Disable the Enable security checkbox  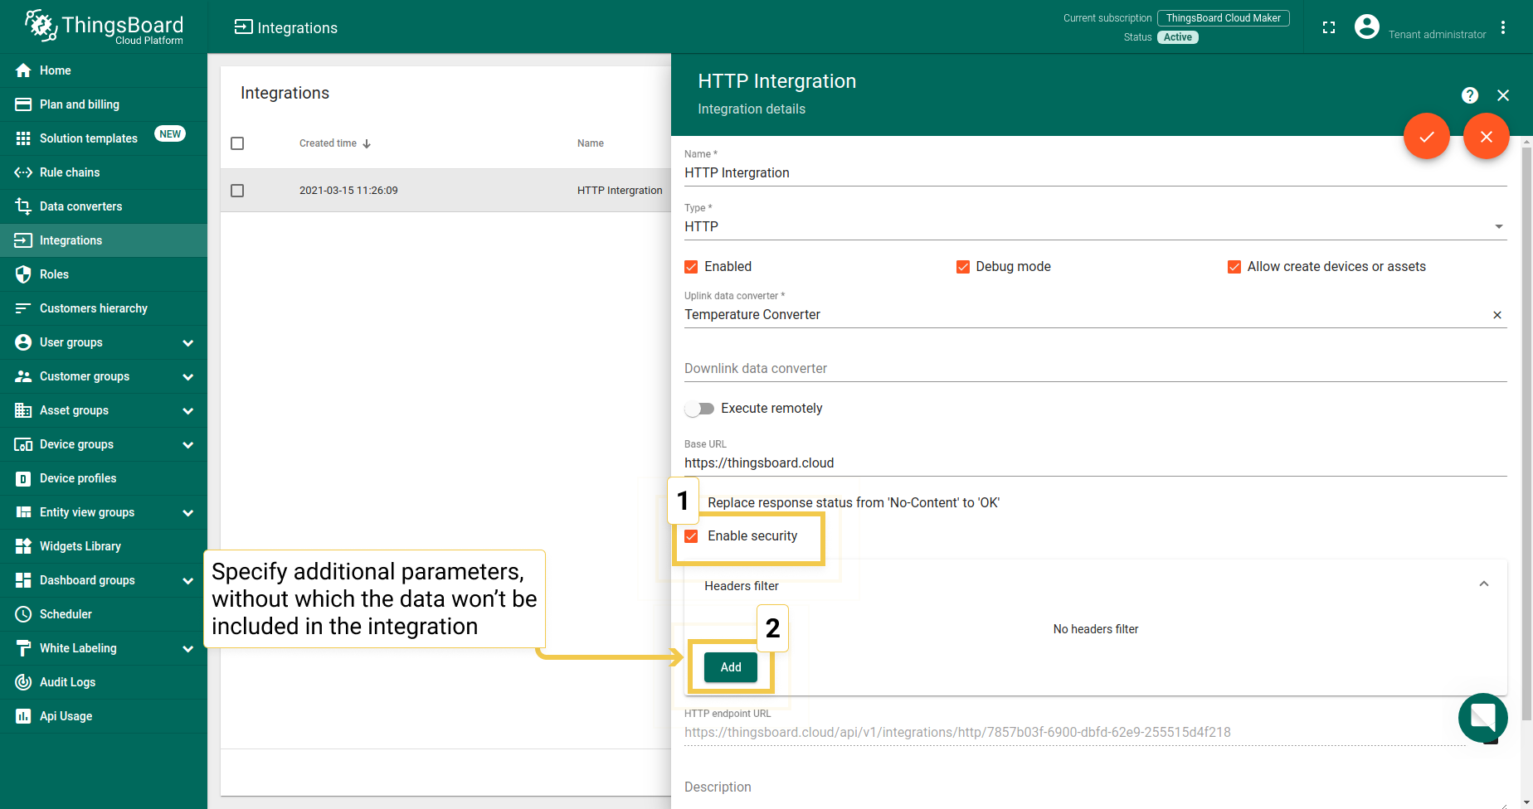point(691,536)
